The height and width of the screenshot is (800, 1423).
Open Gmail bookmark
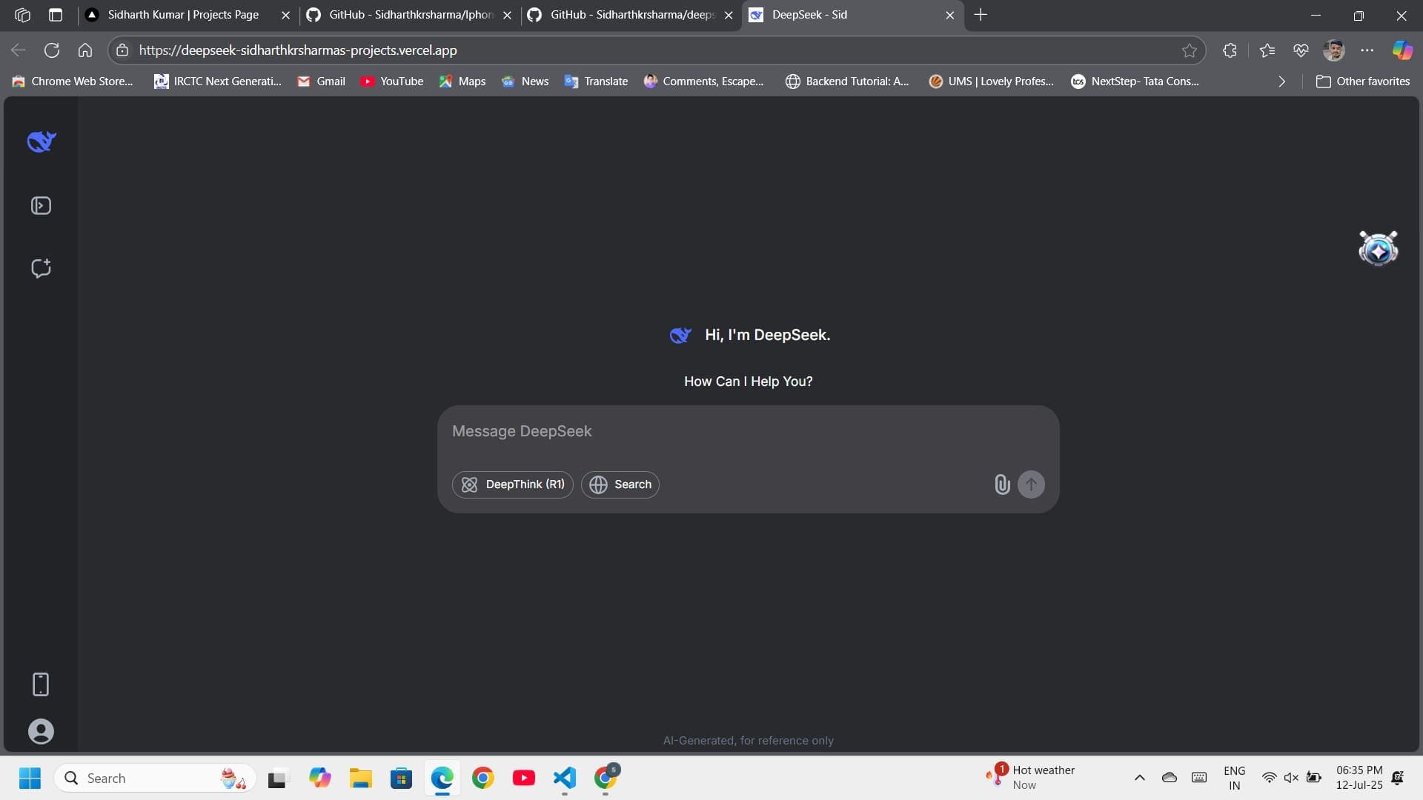321,81
